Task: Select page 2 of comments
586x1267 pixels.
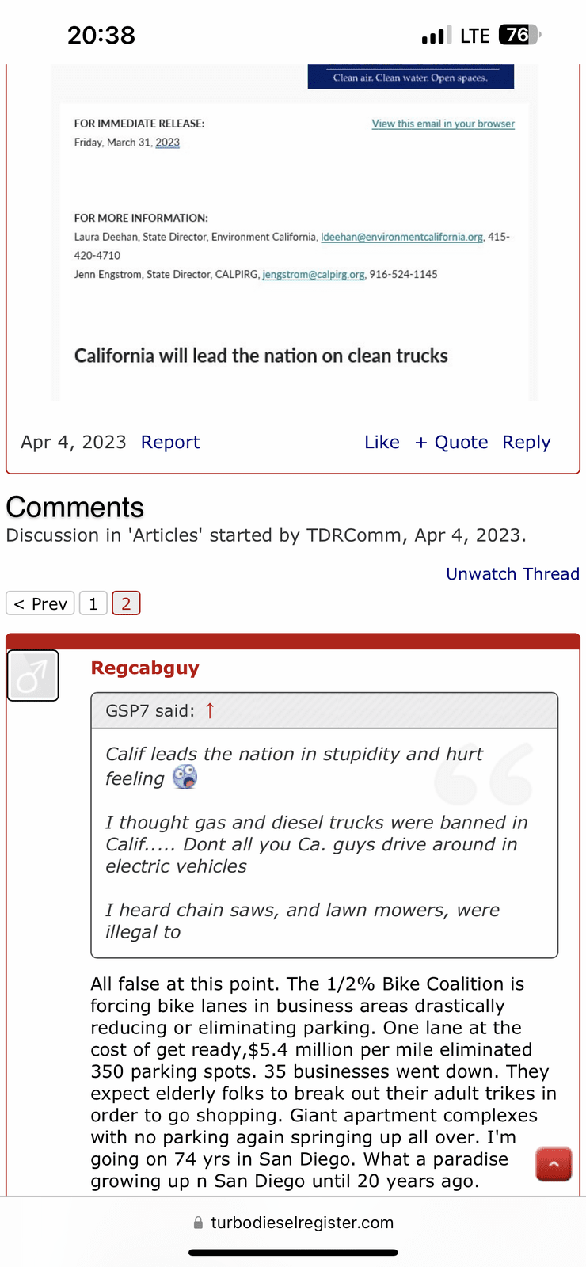Action: point(126,603)
